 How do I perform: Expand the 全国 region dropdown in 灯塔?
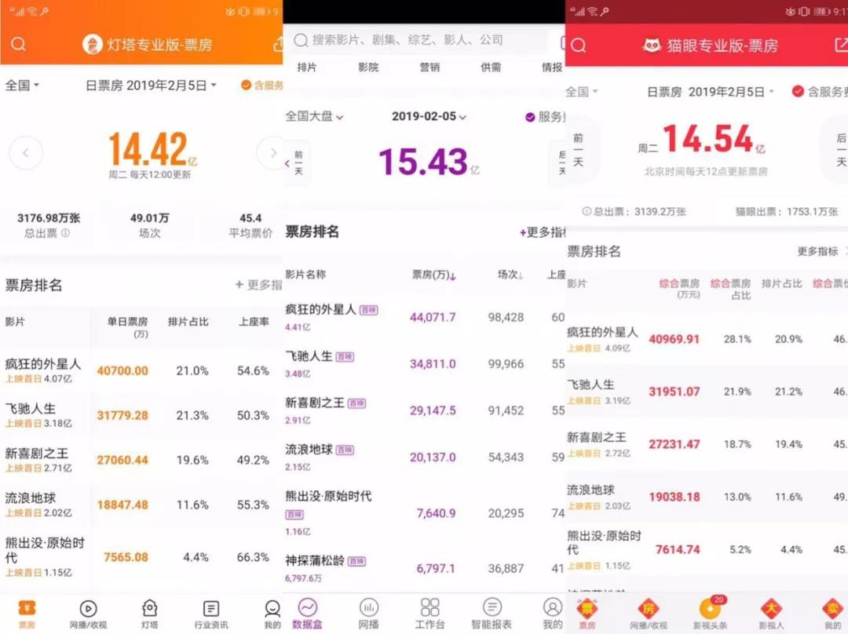point(22,86)
